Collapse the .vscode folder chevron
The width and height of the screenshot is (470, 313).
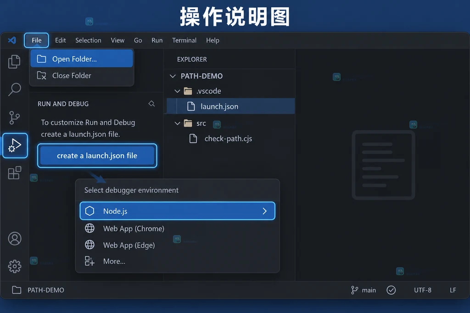tap(178, 91)
